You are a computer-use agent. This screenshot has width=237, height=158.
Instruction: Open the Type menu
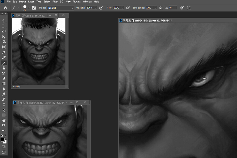tap(39, 2)
